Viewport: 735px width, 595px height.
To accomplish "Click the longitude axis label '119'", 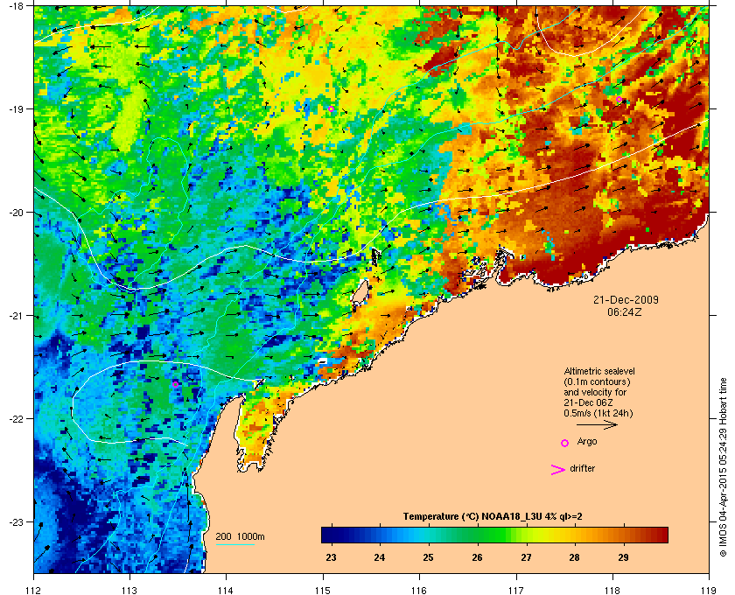I will [709, 591].
